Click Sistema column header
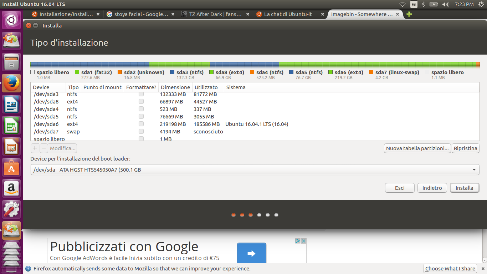 pyautogui.click(x=352, y=87)
